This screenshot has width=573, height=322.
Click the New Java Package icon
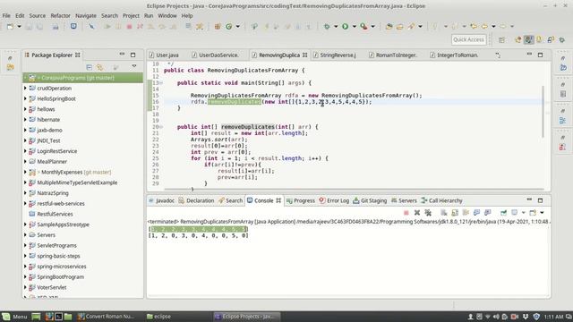coord(218,26)
